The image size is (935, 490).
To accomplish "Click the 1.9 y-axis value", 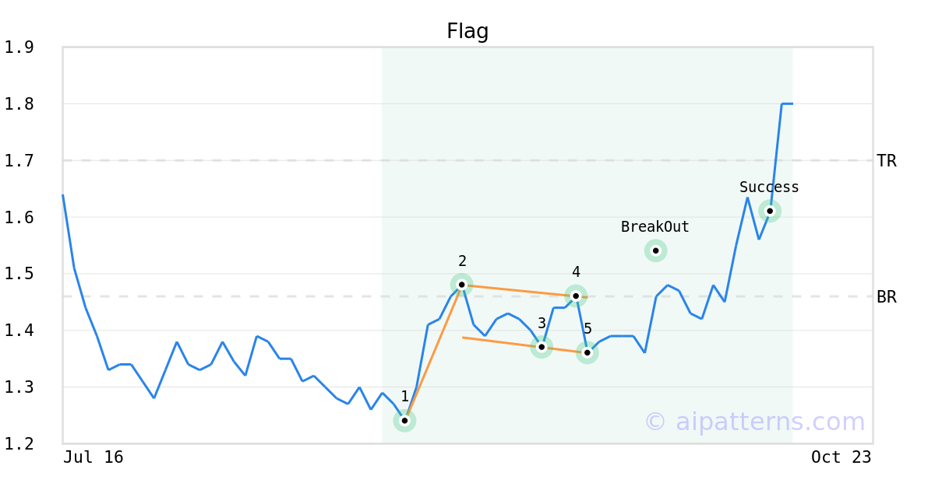I will point(19,47).
